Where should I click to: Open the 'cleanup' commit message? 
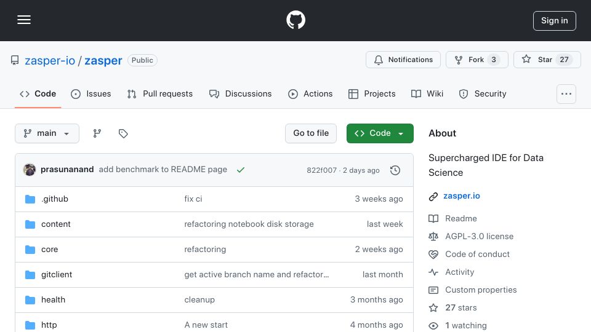click(199, 299)
